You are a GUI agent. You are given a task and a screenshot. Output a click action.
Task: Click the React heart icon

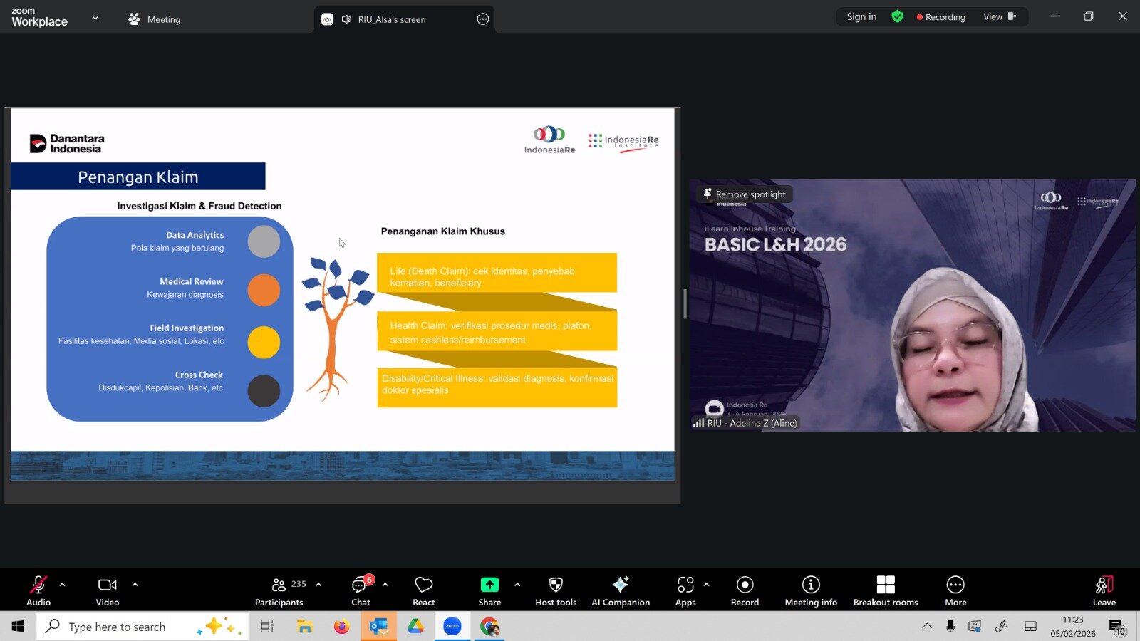click(423, 590)
